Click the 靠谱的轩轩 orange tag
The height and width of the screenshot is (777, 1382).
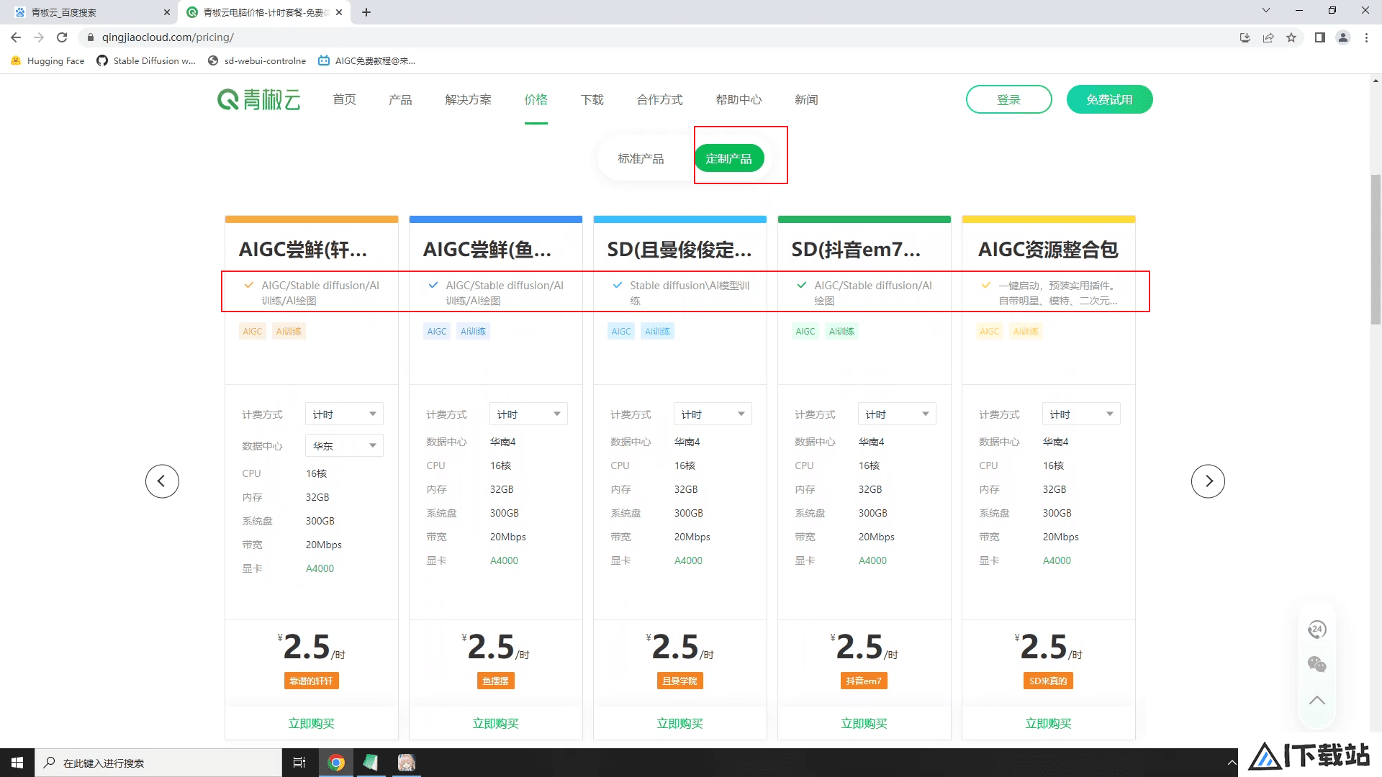[311, 681]
